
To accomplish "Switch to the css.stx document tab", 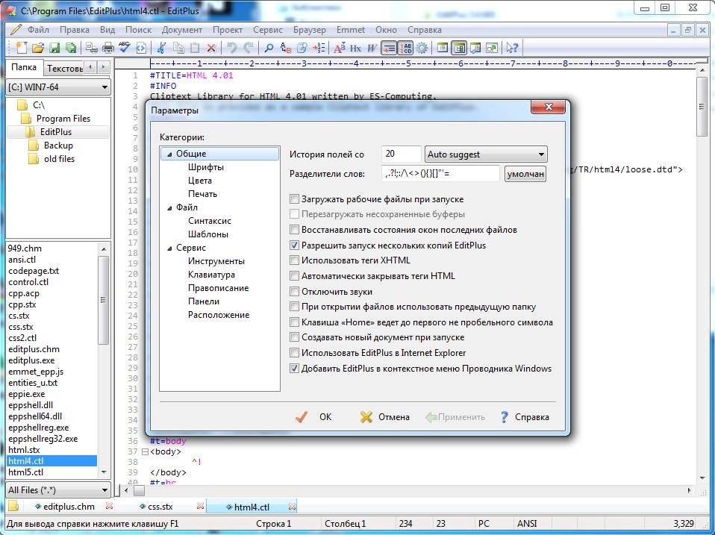I will pyautogui.click(x=160, y=507).
